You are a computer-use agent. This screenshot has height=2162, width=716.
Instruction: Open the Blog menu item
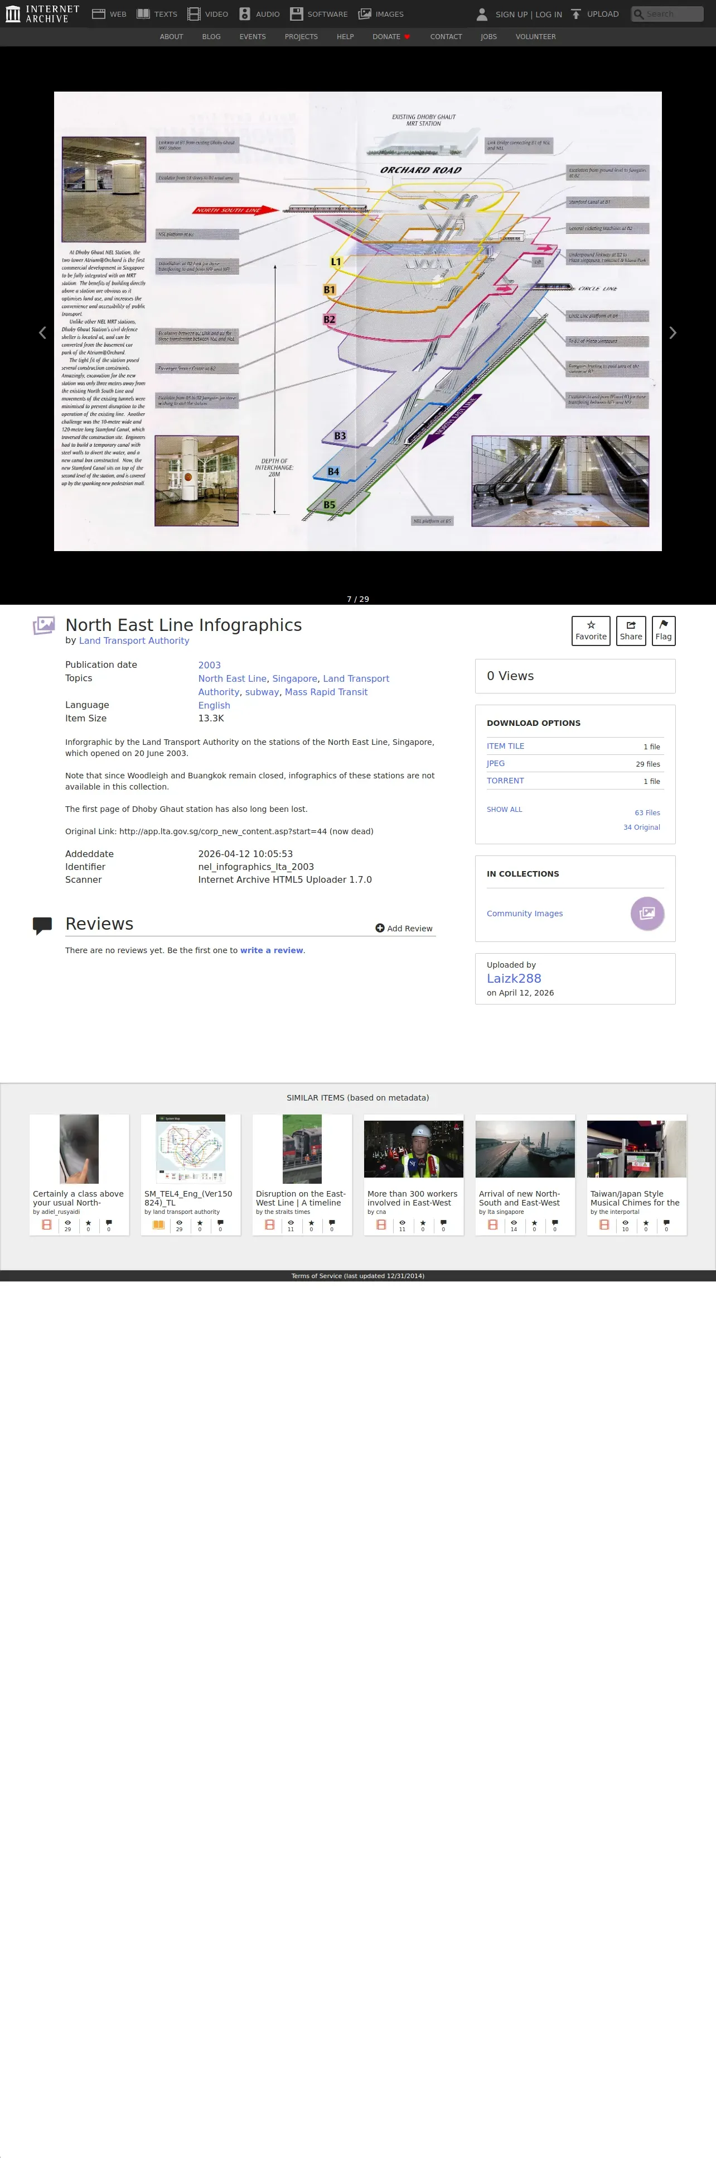[211, 37]
